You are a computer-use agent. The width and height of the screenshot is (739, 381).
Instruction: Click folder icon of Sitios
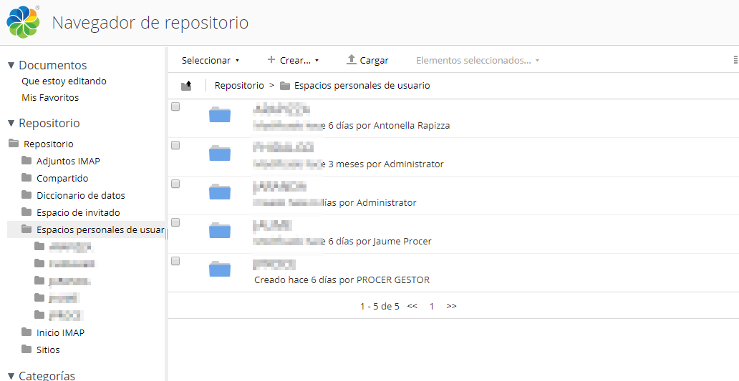coord(27,350)
